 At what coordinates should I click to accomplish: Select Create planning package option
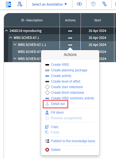[x=69, y=70]
